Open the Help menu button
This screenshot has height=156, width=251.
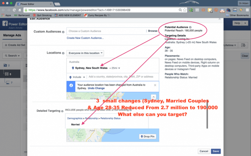[x=237, y=23]
